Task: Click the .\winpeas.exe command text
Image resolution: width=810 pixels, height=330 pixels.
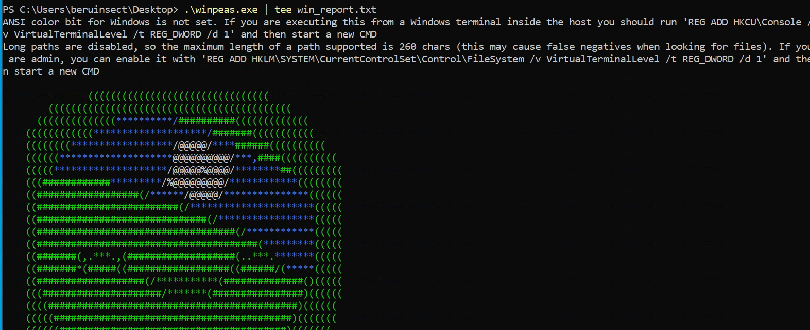Action: pyautogui.click(x=221, y=9)
